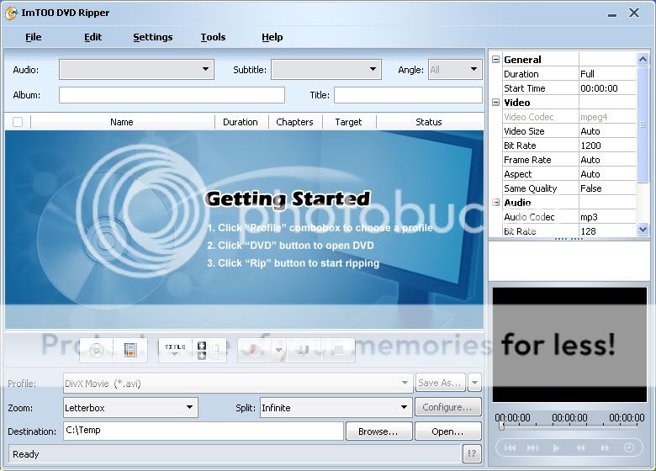Click properties panel scroll-up arrow
656x471 pixels.
[x=643, y=60]
